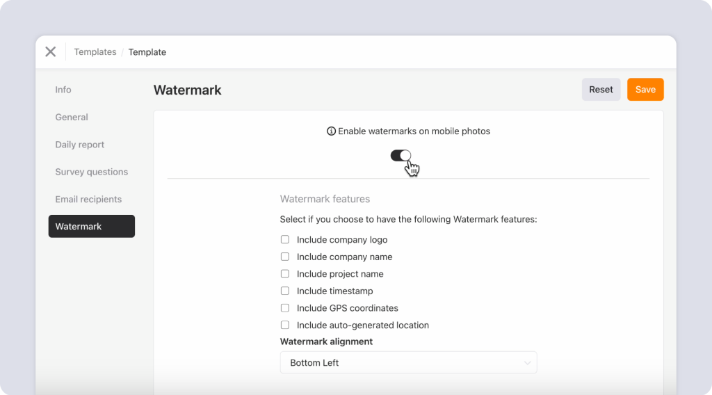Open Daily report in sidebar
The width and height of the screenshot is (712, 395).
point(80,145)
